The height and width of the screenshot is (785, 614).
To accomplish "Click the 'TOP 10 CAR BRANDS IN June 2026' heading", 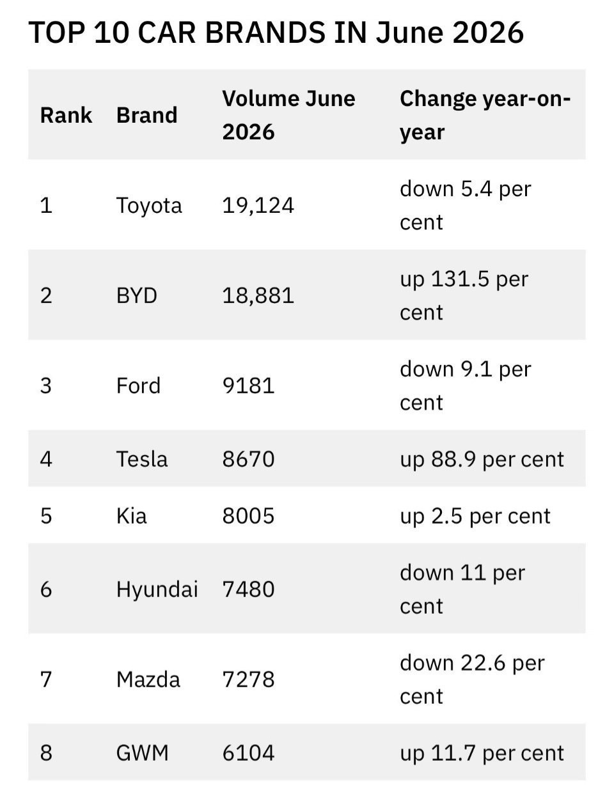I will (x=276, y=33).
